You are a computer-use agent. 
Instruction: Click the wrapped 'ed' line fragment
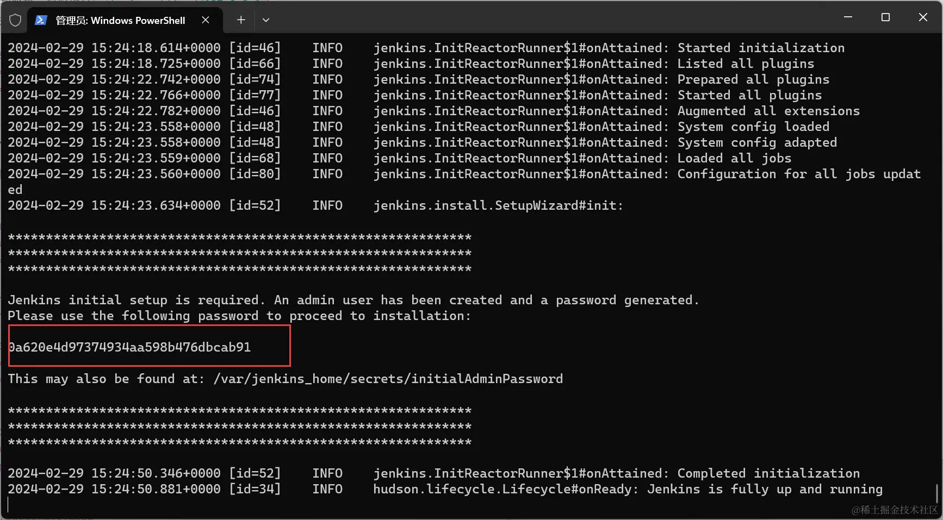pos(15,190)
